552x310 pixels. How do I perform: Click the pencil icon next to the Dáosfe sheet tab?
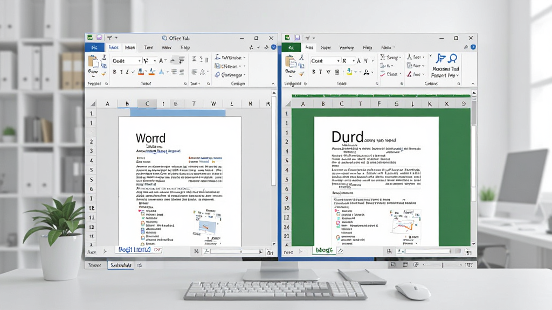[x=341, y=251]
